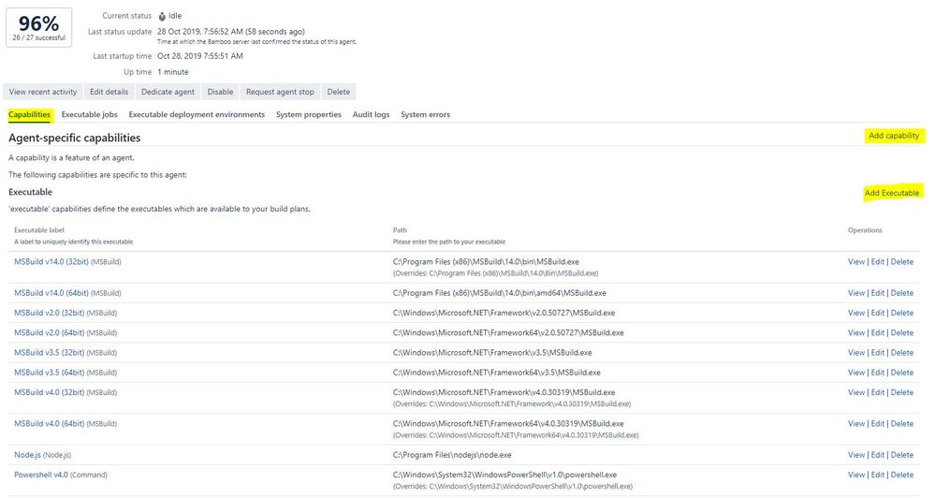Disable the agent with the Disable button
The width and height of the screenshot is (935, 498).
coord(220,92)
